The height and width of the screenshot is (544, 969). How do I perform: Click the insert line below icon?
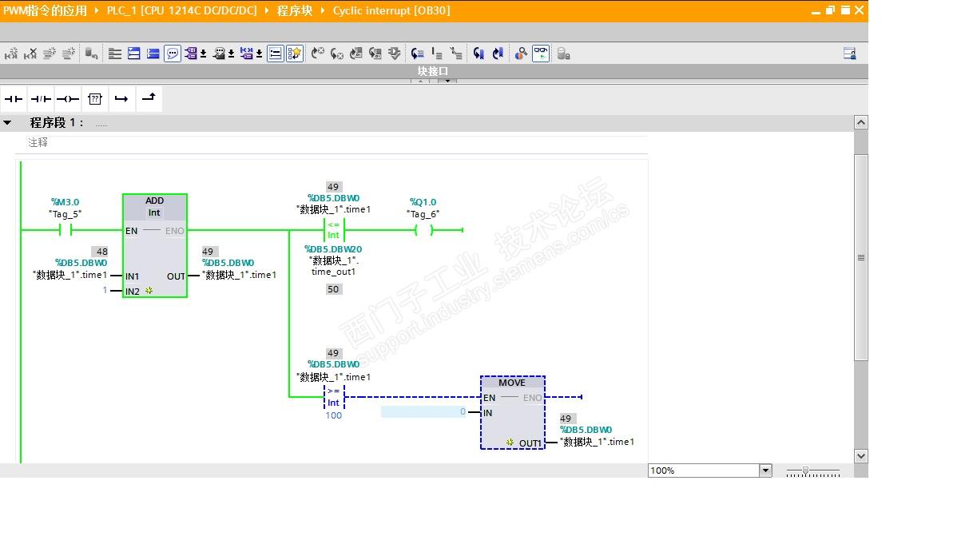[x=437, y=54]
